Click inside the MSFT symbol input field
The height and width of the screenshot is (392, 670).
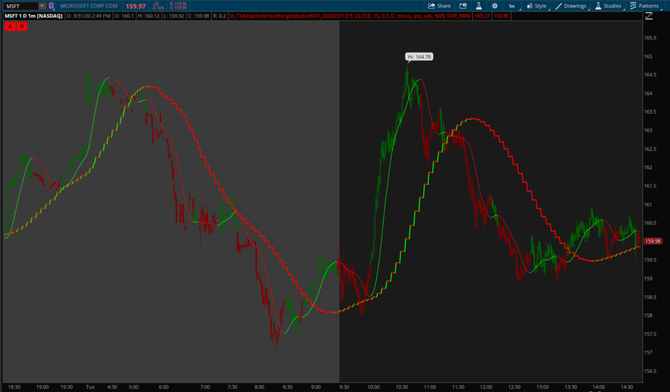(x=21, y=6)
